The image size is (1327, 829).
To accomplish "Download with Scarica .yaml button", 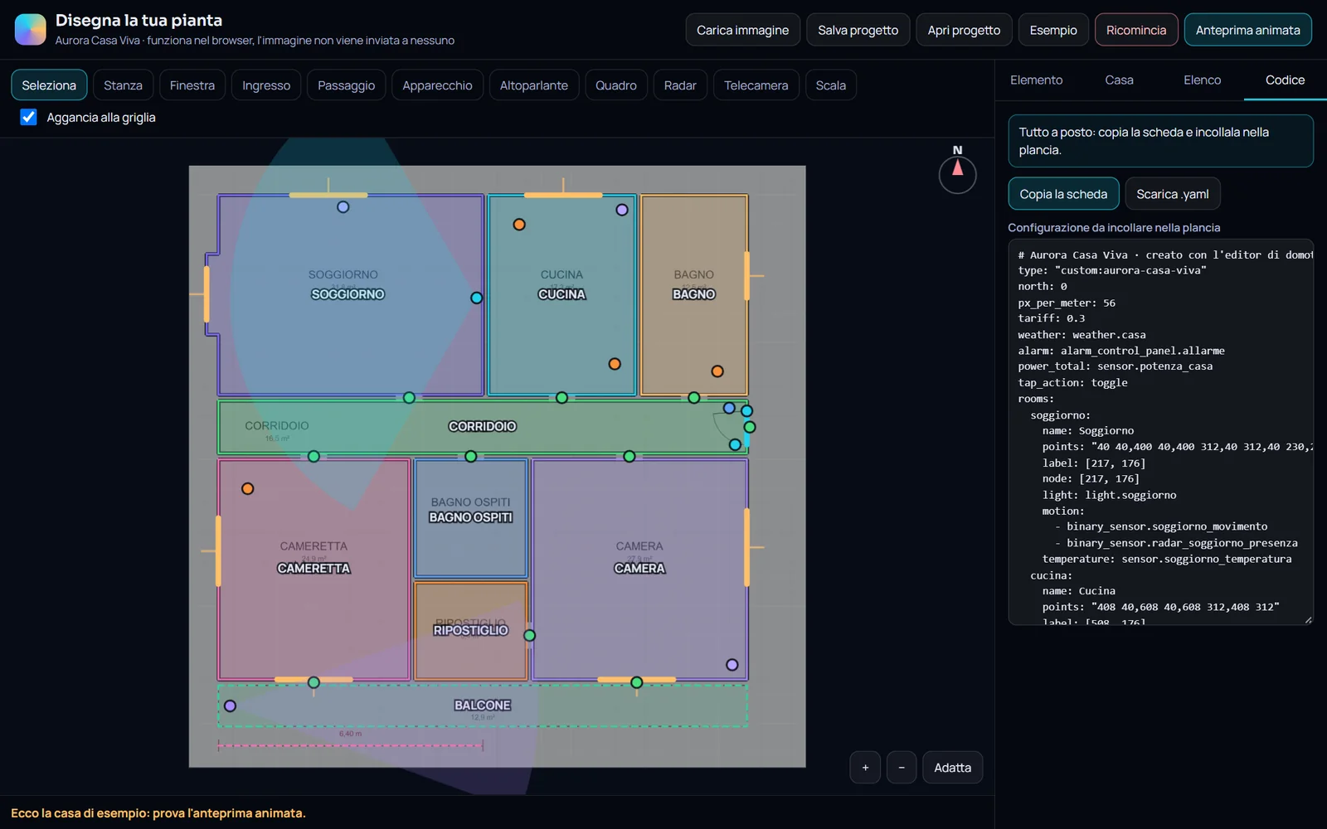I will 1173,194.
